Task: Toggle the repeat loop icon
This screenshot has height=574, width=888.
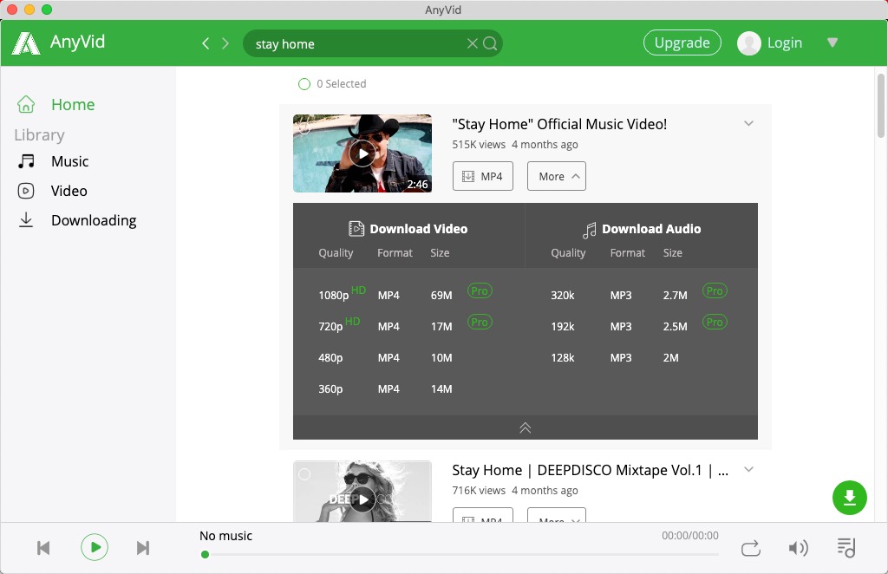Action: (x=751, y=548)
